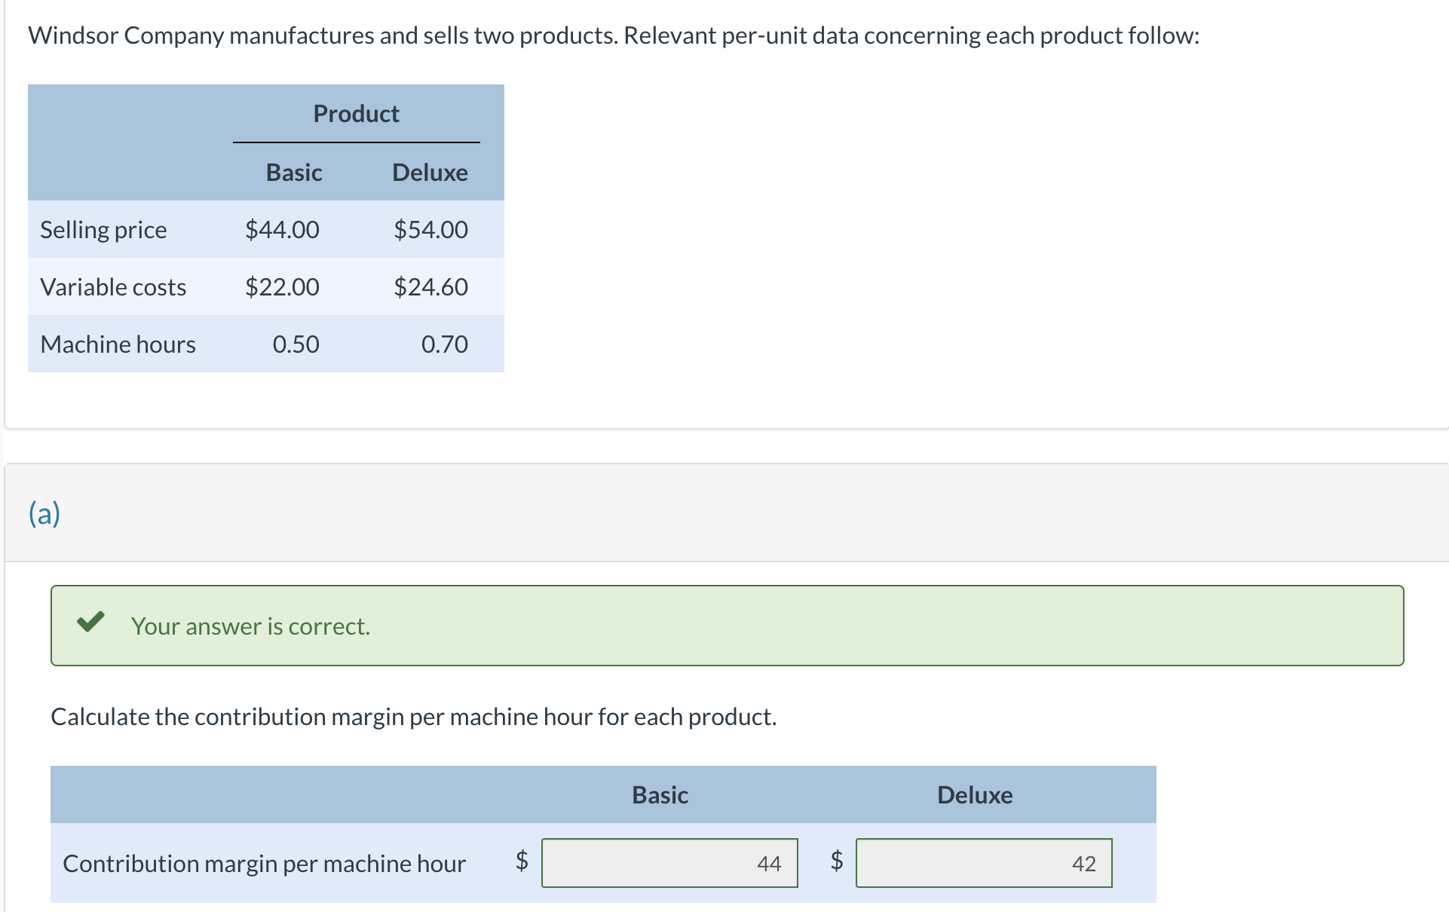Click the Basic variable costs $22.00
Image resolution: width=1449 pixels, height=912 pixels.
tap(282, 286)
